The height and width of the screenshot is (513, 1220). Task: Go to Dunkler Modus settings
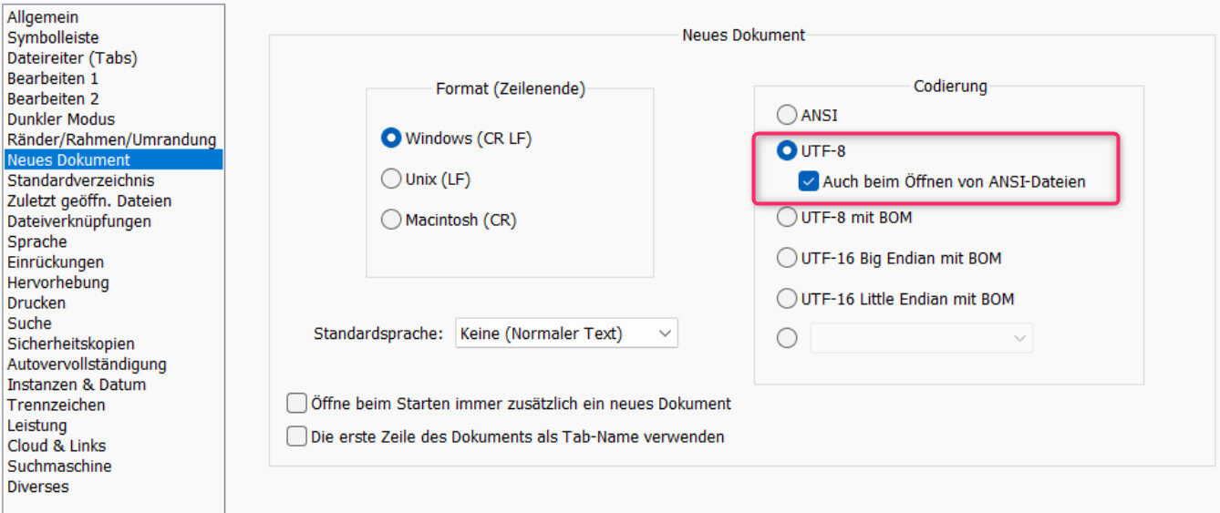(x=61, y=119)
